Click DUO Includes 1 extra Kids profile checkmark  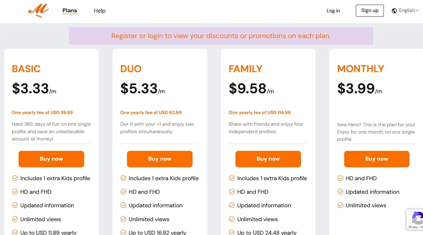point(123,178)
